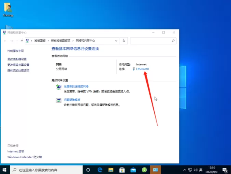Navigate forward with the forward arrow
The image size is (231, 174).
(x=12, y=41)
